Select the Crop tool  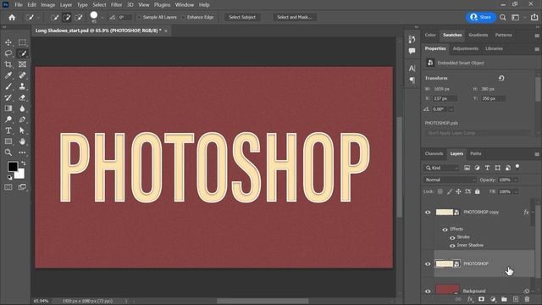tap(8, 64)
